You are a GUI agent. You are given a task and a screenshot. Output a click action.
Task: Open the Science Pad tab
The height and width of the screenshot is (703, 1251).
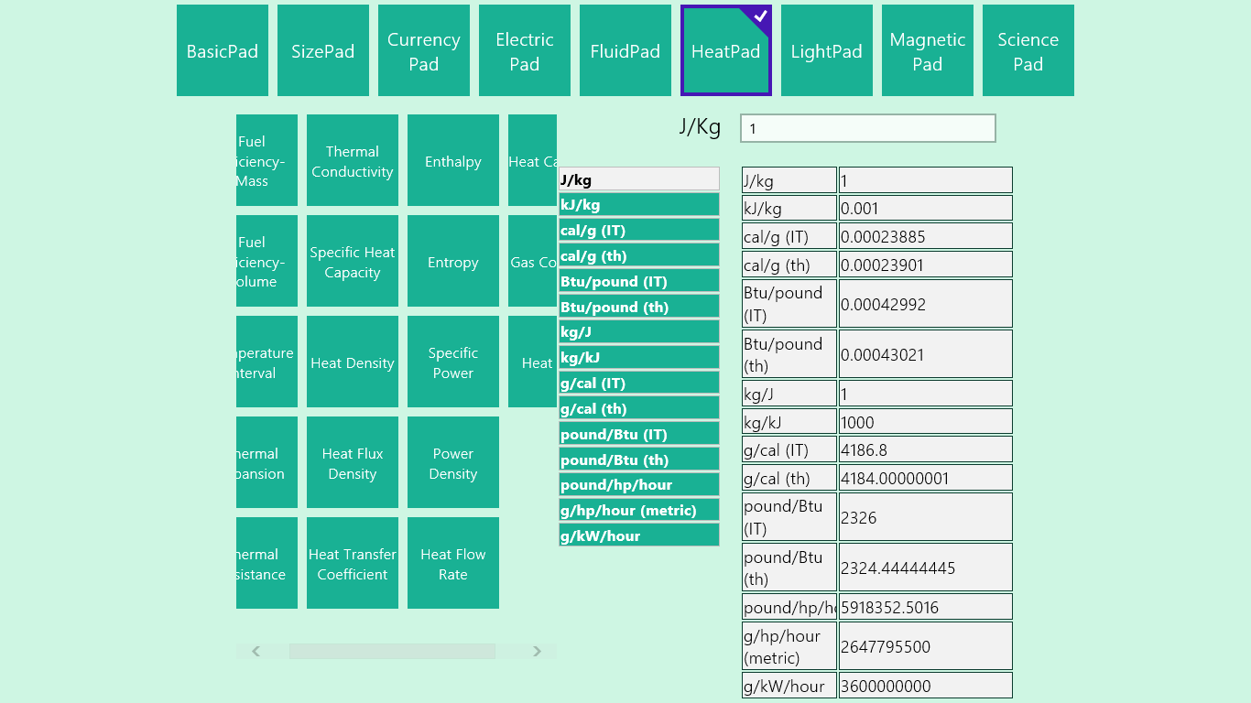tap(1028, 50)
